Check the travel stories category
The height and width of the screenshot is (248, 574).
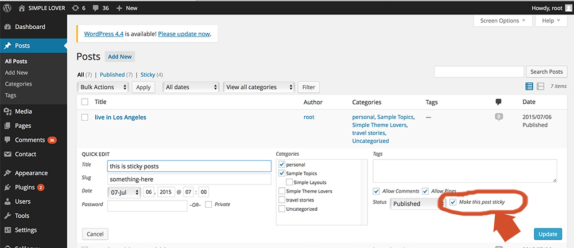coord(281,200)
